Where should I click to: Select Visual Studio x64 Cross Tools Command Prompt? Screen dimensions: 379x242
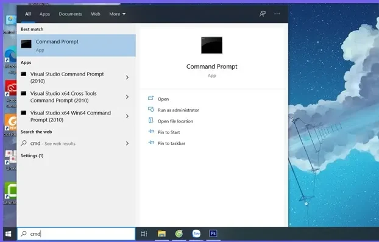click(x=76, y=97)
